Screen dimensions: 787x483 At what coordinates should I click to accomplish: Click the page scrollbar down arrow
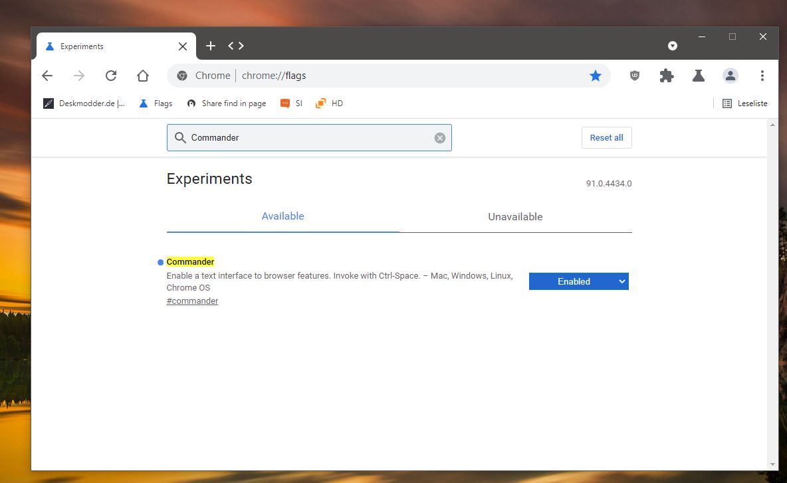click(772, 464)
